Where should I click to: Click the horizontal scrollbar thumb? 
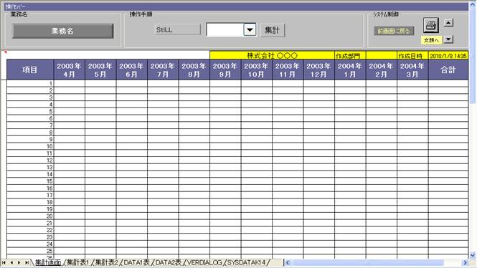coord(368,262)
